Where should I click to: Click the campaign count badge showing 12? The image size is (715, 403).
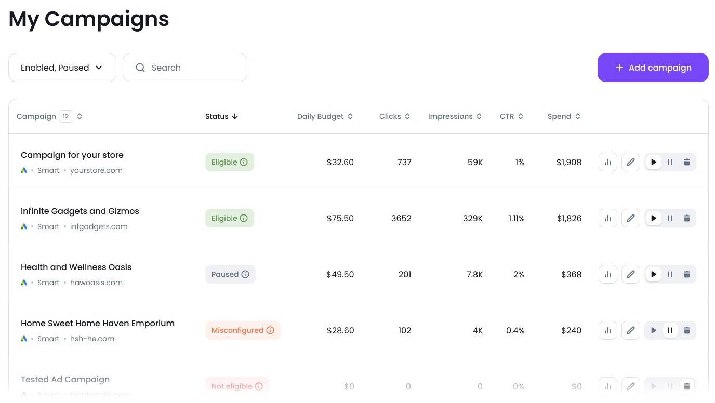click(x=66, y=116)
